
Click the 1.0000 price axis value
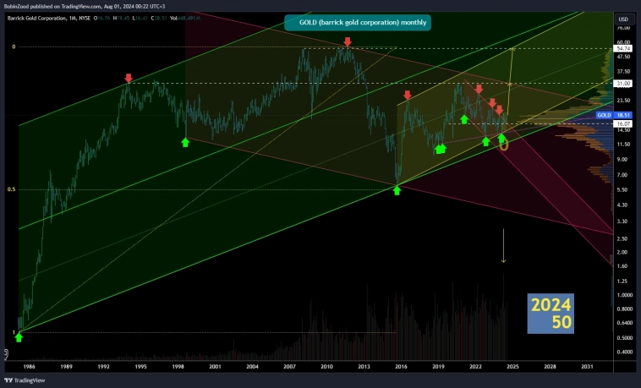point(624,295)
